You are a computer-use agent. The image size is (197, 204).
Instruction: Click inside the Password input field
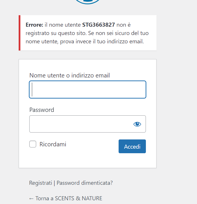click(x=80, y=124)
